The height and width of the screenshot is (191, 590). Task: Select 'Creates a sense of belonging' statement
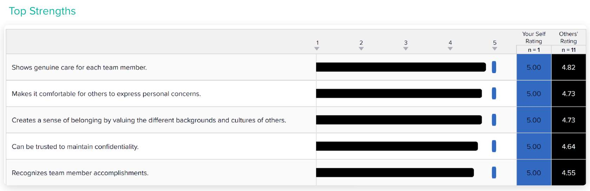(149, 120)
